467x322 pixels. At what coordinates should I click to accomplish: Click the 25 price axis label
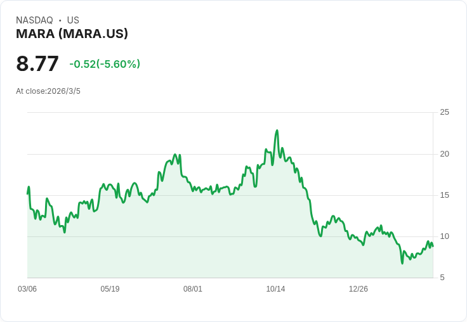(x=445, y=112)
